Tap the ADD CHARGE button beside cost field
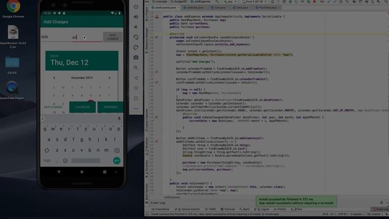The height and width of the screenshot is (219, 389). (112, 37)
